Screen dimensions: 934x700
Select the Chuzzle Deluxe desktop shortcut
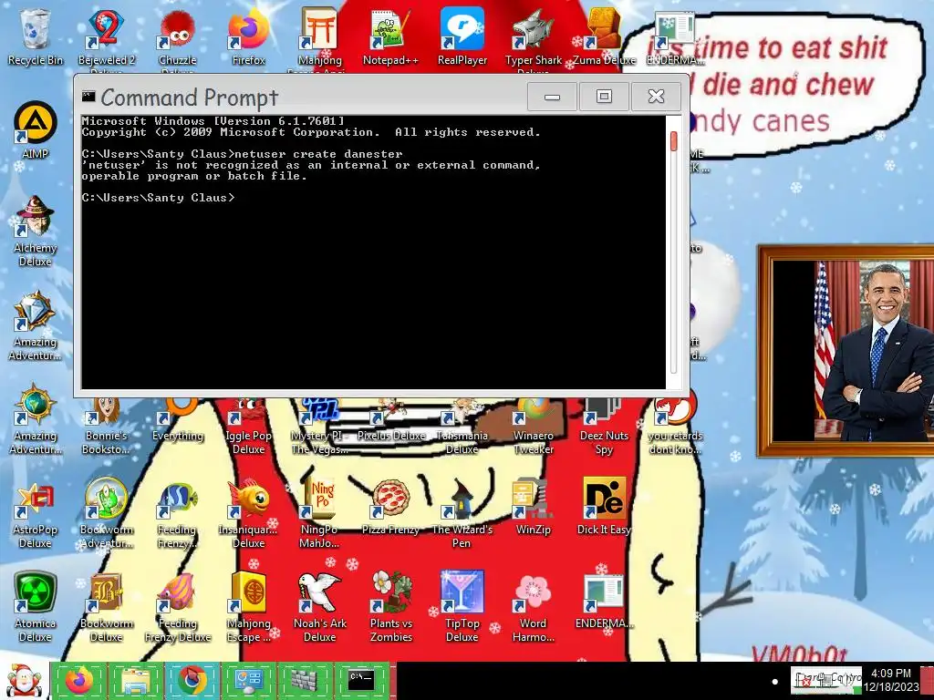click(178, 36)
